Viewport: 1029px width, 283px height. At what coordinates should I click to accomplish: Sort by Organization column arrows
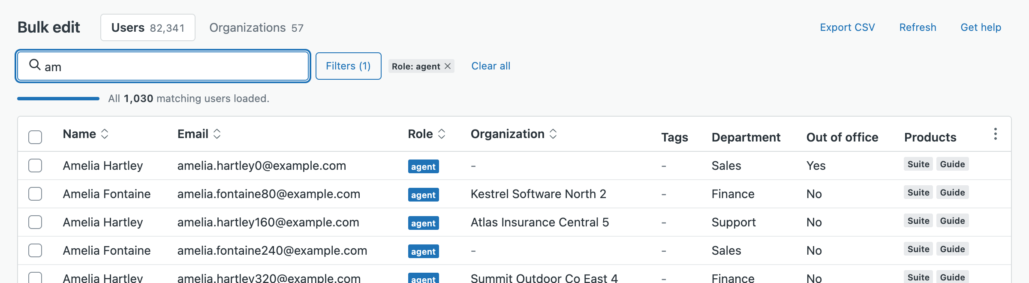pos(553,134)
